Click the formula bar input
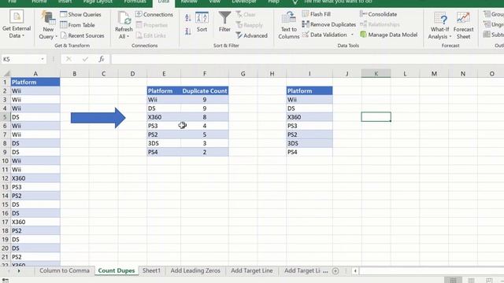The width and height of the screenshot is (504, 283). pos(307,59)
